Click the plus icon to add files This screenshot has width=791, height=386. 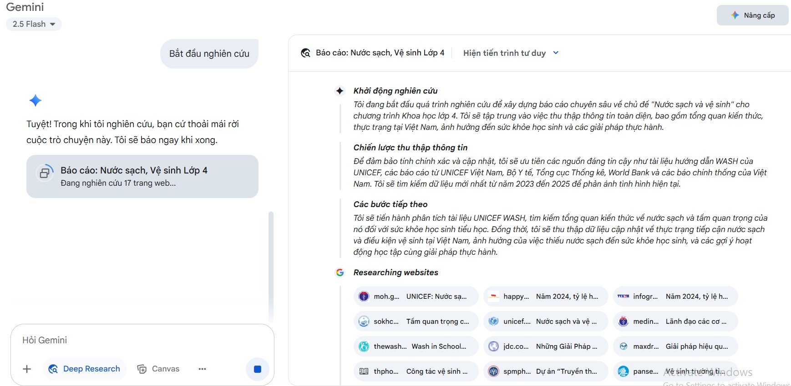27,369
